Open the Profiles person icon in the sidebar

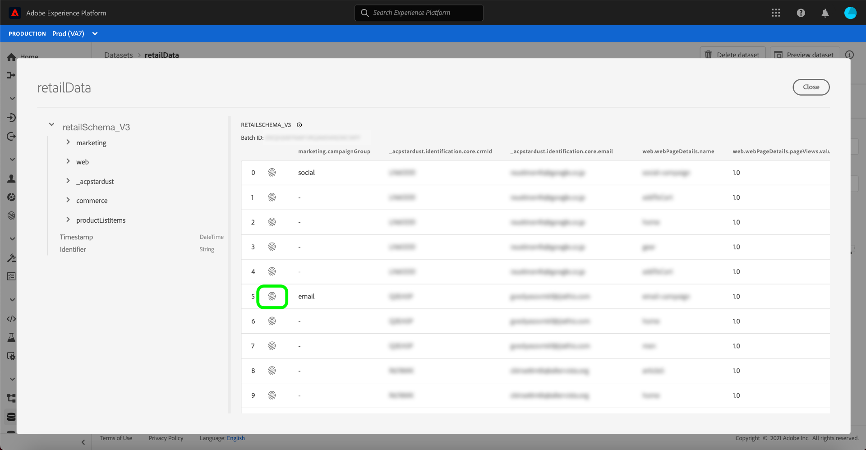point(11,179)
